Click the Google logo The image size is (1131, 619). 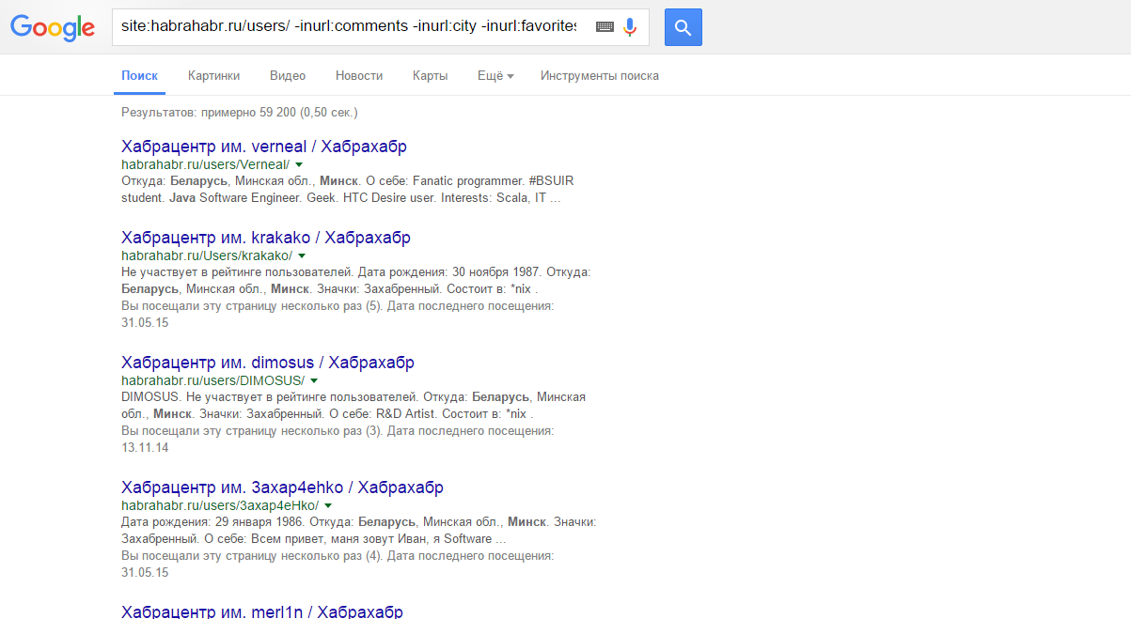[x=53, y=28]
